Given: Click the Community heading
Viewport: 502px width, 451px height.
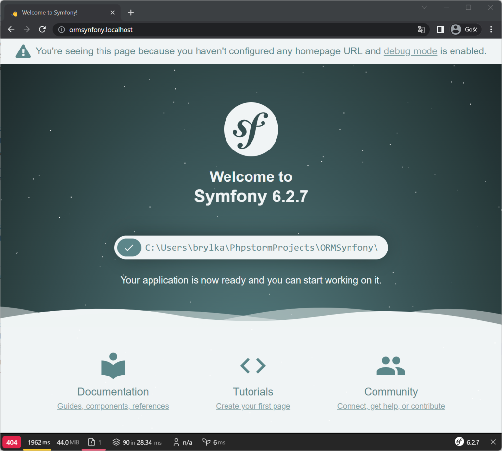Looking at the screenshot, I should pos(391,392).
